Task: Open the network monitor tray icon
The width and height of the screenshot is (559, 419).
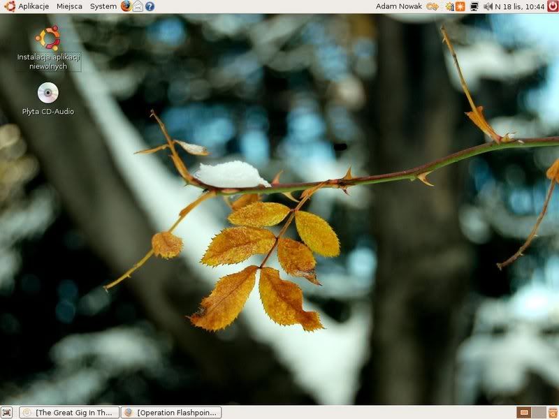Action: coord(474,6)
